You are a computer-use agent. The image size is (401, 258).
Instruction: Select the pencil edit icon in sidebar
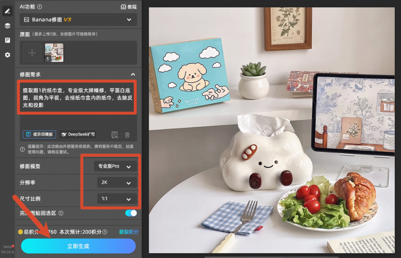pos(7,11)
